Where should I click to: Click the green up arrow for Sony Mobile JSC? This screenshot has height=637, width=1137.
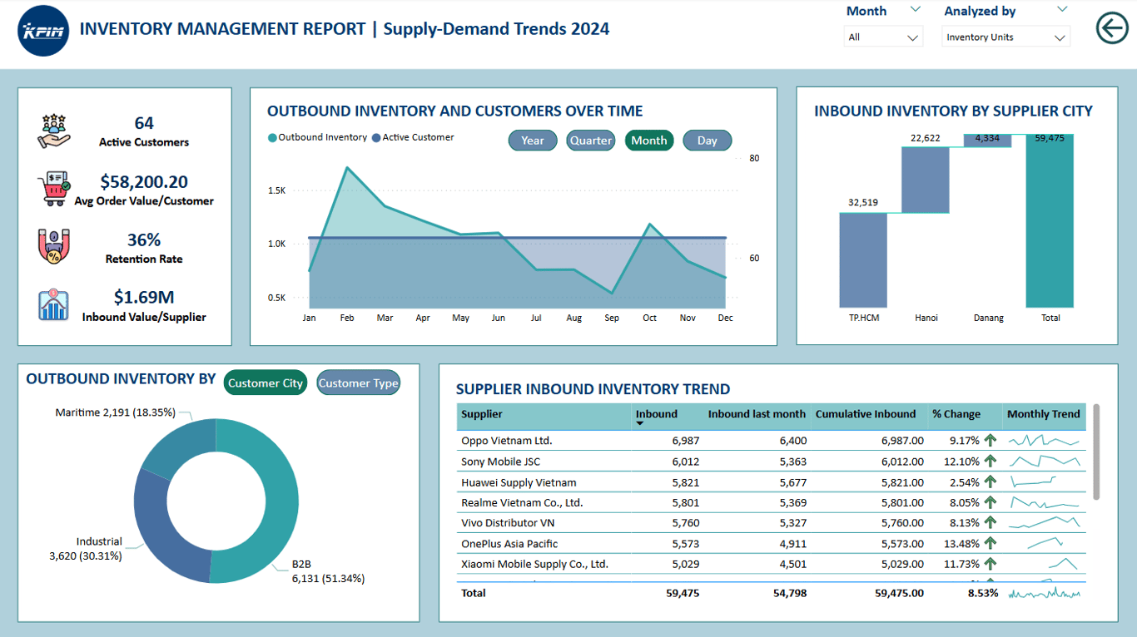[x=990, y=461]
